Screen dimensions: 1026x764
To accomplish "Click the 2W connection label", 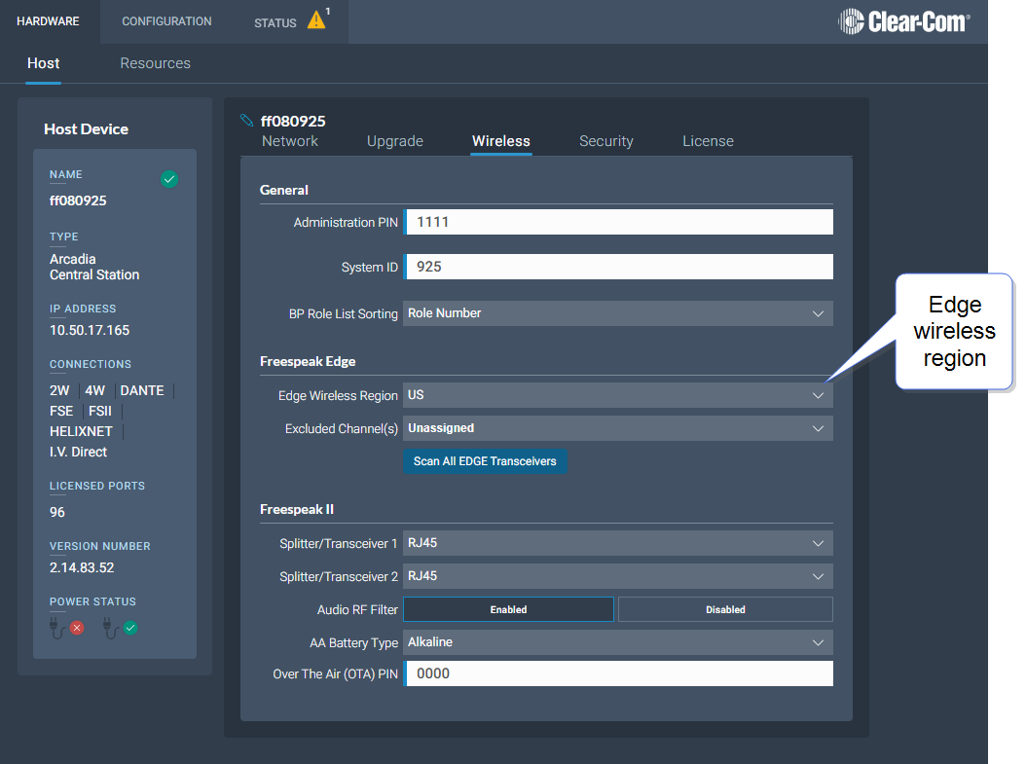I will click(59, 390).
